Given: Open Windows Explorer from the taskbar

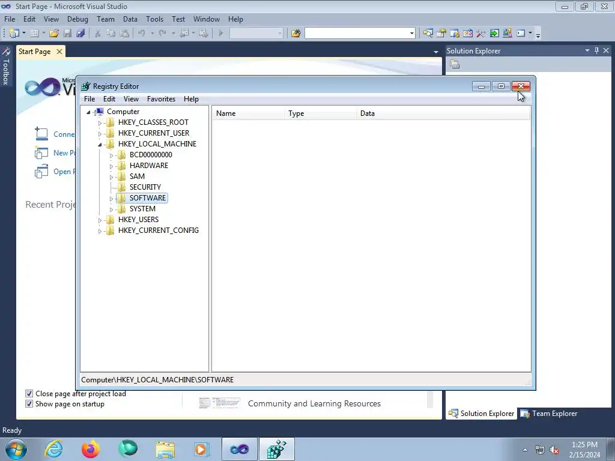Looking at the screenshot, I should [x=165, y=449].
